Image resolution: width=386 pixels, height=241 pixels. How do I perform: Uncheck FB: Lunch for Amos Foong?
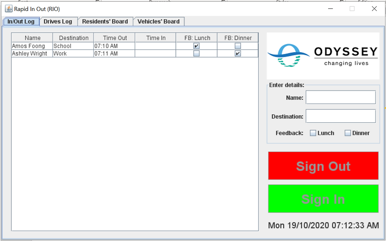197,46
